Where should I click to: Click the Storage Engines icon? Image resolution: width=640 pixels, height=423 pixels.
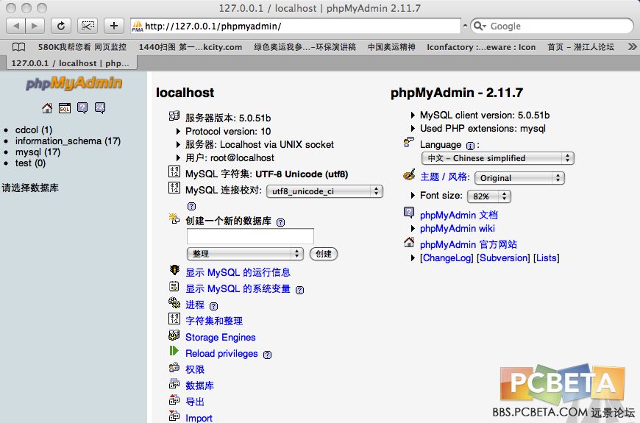pos(174,335)
